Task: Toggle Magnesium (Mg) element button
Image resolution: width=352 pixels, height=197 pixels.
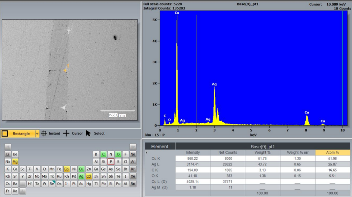Action: [x=15, y=162]
